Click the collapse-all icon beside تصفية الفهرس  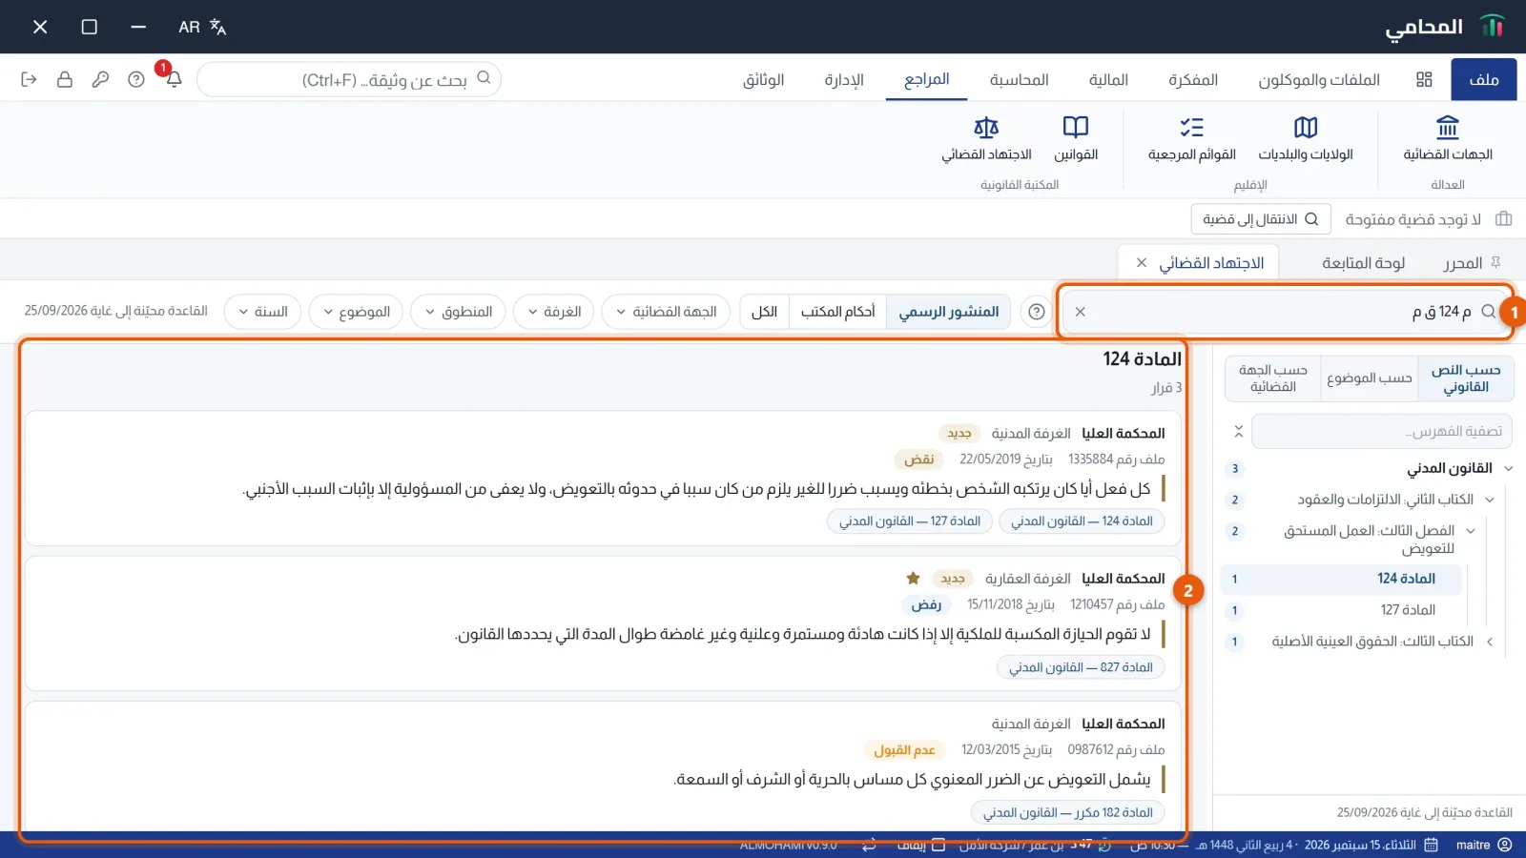pyautogui.click(x=1238, y=431)
